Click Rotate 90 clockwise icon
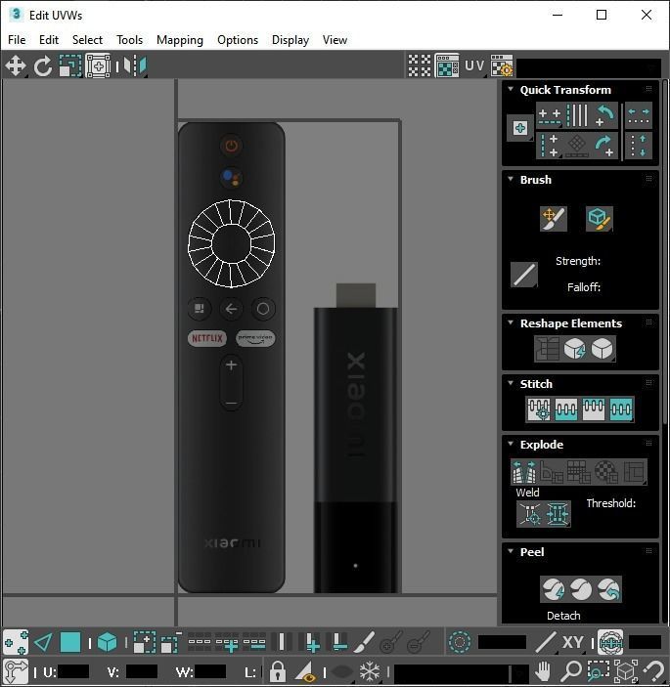Image resolution: width=670 pixels, height=687 pixels. (x=604, y=146)
